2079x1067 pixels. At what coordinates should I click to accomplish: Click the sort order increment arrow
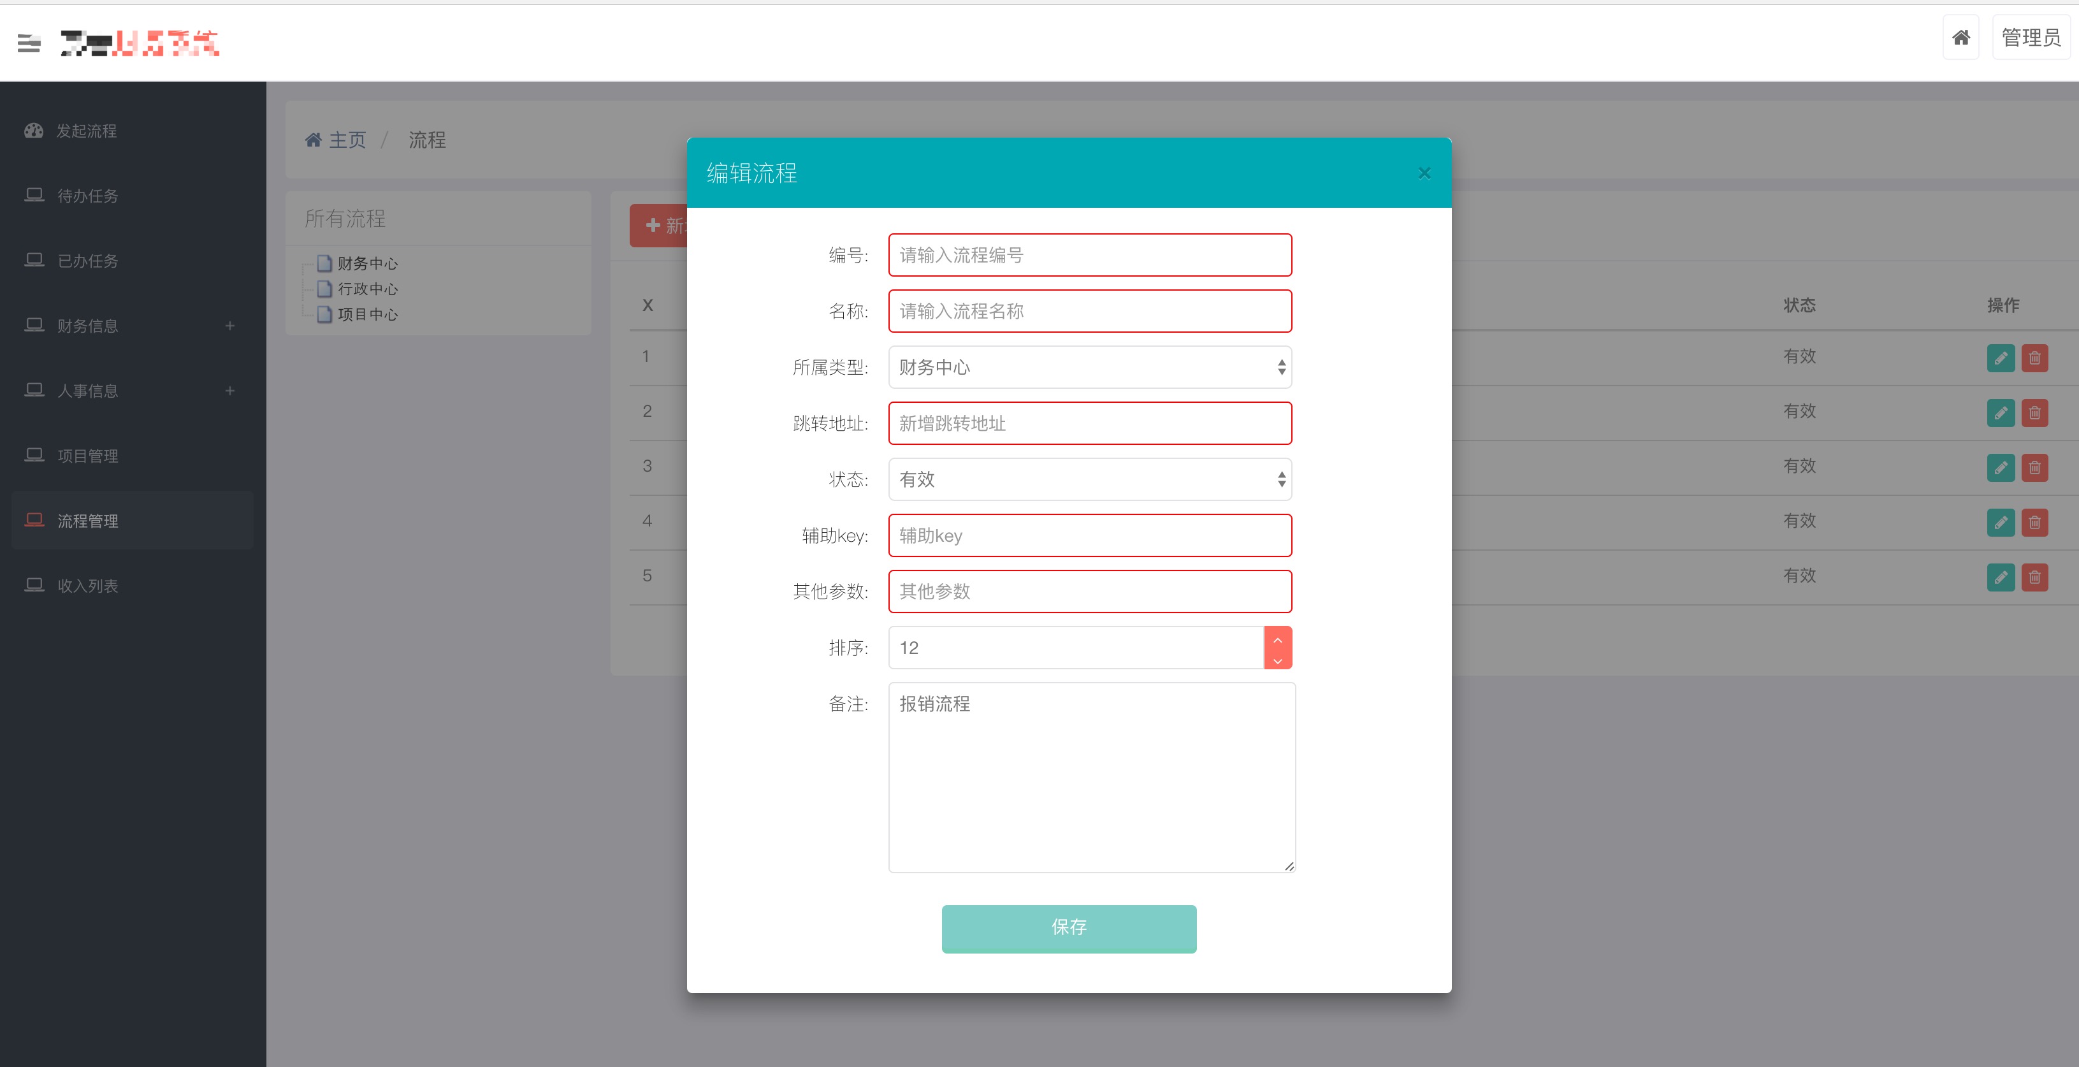click(1278, 639)
